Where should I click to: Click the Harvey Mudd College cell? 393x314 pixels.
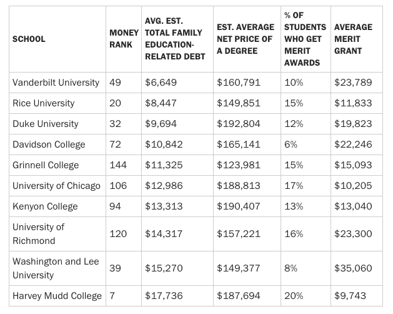(57, 295)
